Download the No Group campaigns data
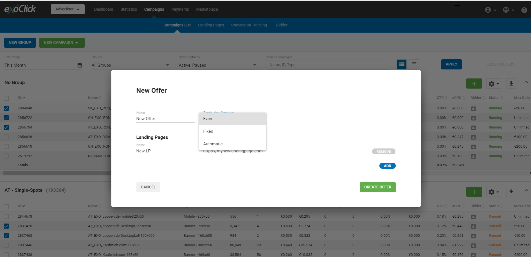 [511, 84]
